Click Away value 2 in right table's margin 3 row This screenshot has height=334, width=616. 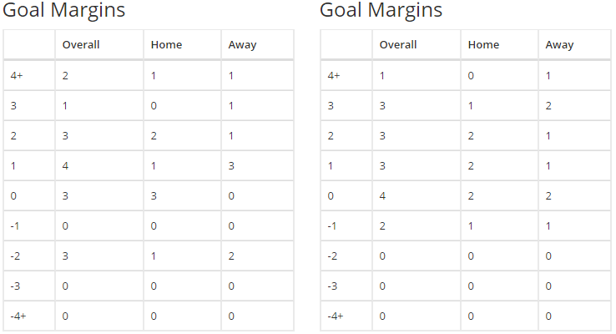pos(548,106)
